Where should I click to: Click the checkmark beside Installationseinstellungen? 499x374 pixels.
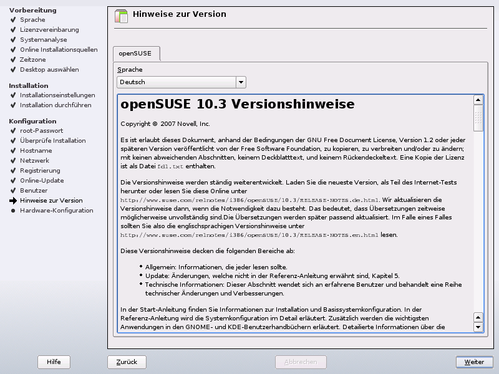pos(13,95)
